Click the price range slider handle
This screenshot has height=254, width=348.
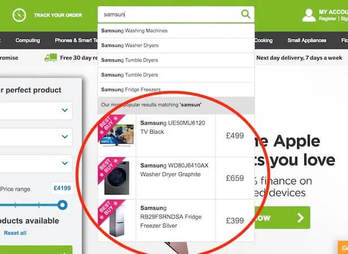tap(62, 205)
